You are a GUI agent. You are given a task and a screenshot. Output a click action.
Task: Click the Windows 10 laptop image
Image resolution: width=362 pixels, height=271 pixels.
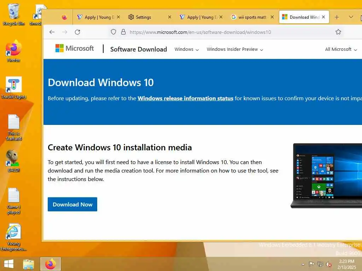coord(326,176)
